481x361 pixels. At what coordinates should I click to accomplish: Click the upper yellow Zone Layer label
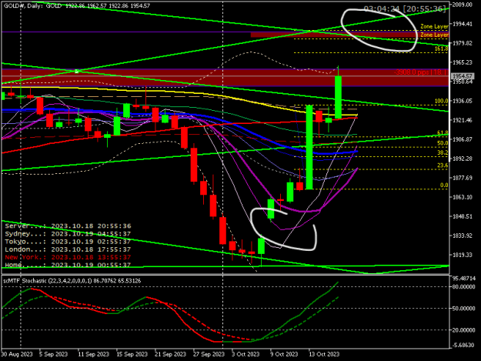tap(434, 26)
